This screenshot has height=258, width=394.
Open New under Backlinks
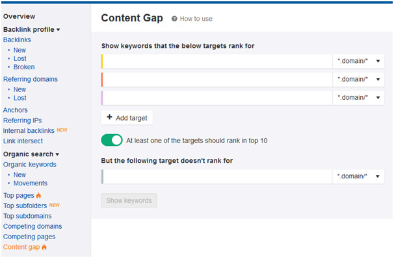[20, 50]
